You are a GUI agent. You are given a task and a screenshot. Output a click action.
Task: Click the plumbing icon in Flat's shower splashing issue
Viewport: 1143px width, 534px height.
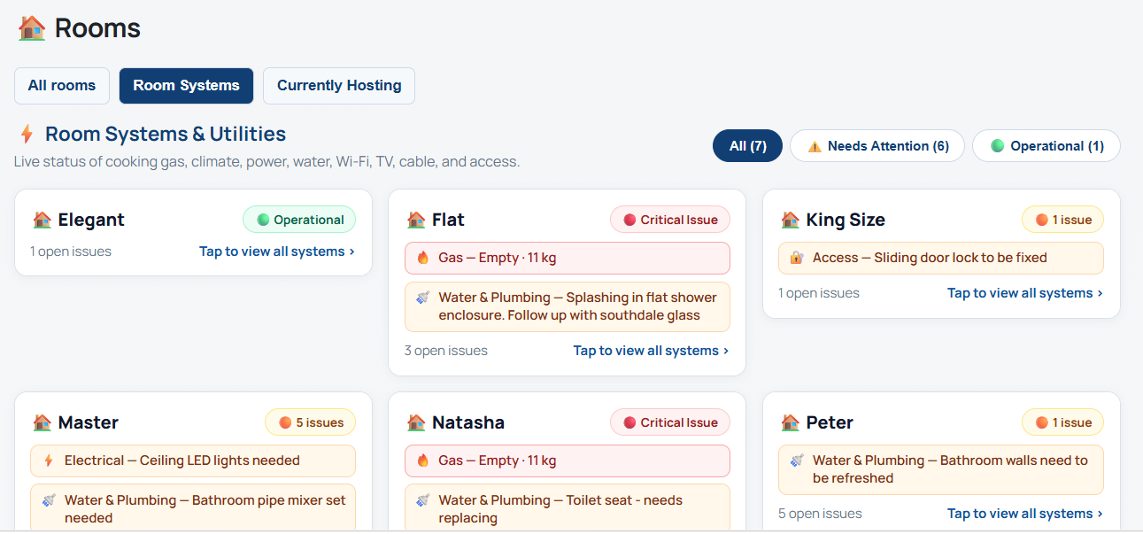pyautogui.click(x=423, y=298)
